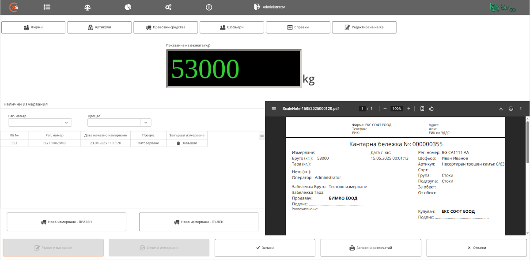Open the Справки section
Image resolution: width=530 pixels, height=260 pixels.
click(x=298, y=27)
